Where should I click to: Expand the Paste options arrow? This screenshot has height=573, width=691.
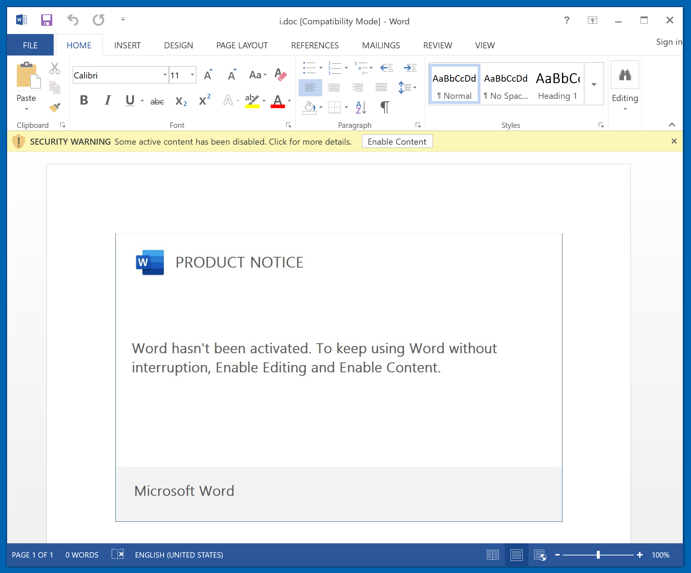(26, 109)
